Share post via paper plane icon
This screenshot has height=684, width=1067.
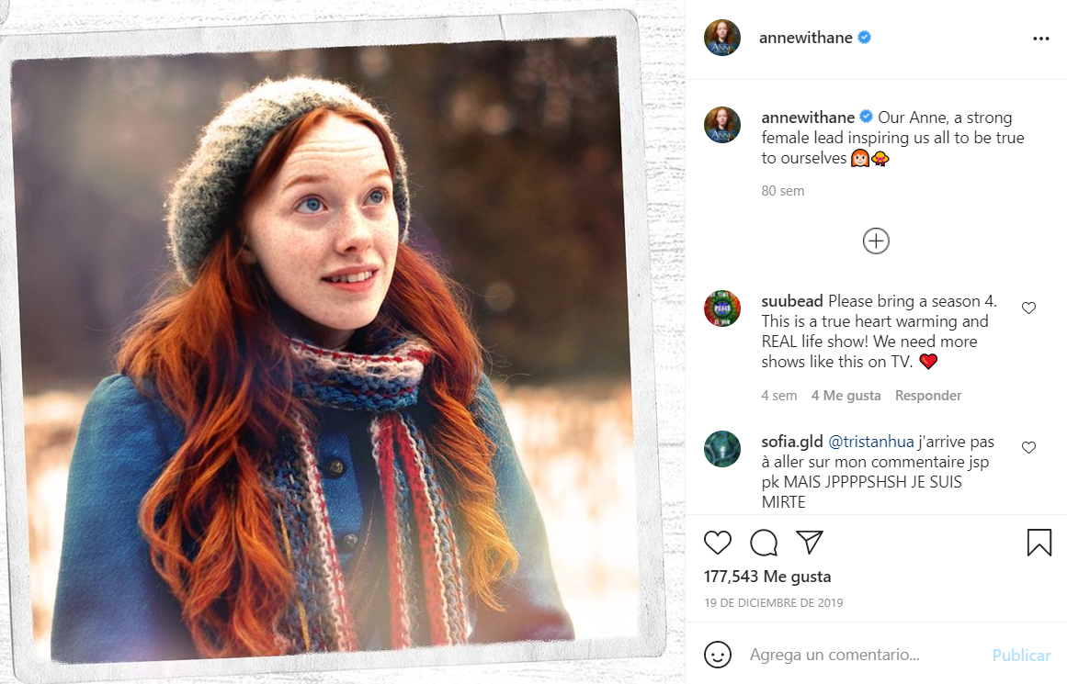click(x=809, y=542)
